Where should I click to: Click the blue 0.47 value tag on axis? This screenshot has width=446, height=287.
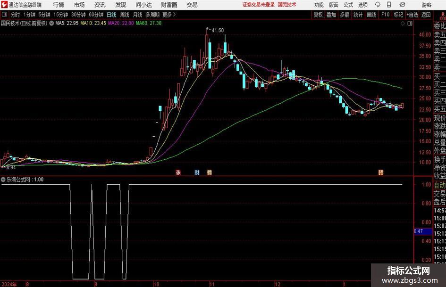423,231
